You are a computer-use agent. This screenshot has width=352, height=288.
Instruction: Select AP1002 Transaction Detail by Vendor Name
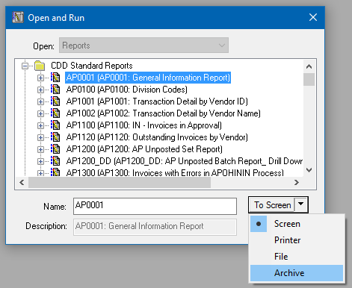(163, 113)
